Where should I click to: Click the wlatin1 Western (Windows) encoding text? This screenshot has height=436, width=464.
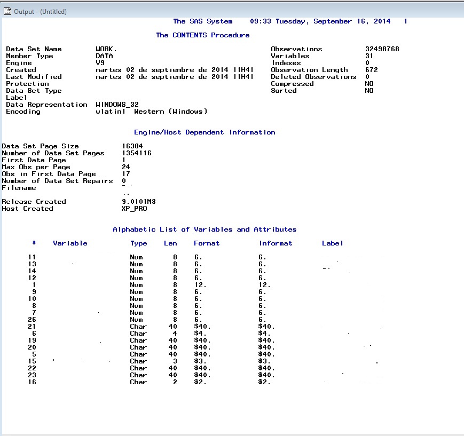point(151,112)
